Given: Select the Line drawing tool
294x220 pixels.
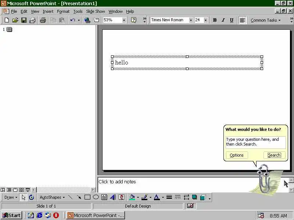Looking at the screenshot, I should click(x=71, y=197).
